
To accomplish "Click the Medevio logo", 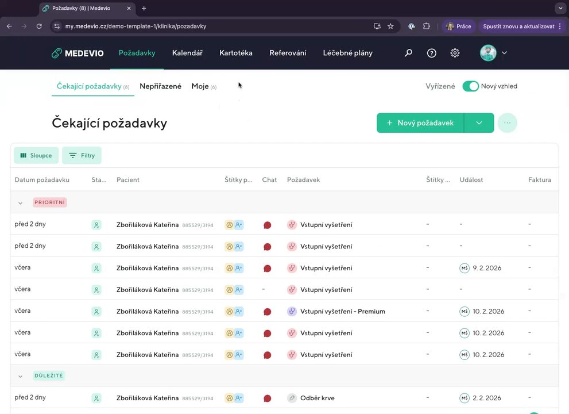I will click(78, 53).
